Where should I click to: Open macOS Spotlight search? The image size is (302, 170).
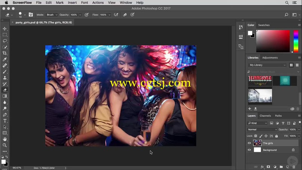[287, 3]
